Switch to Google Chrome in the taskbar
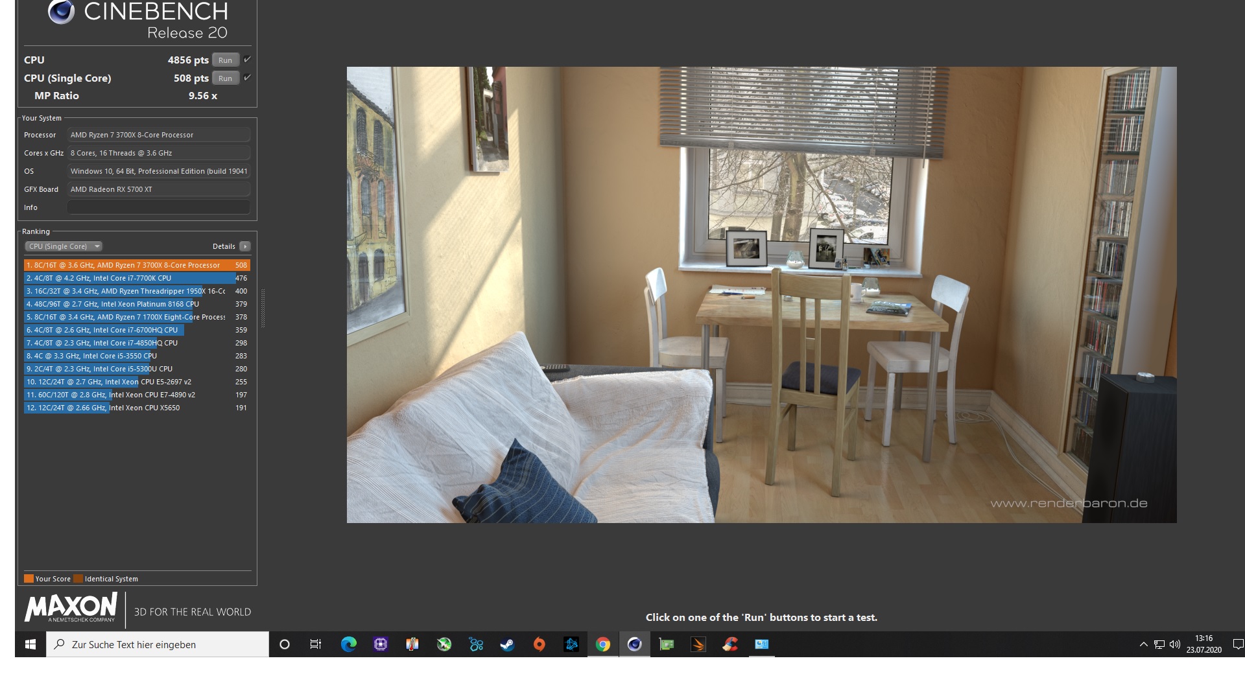Image resolution: width=1245 pixels, height=700 pixels. point(603,644)
